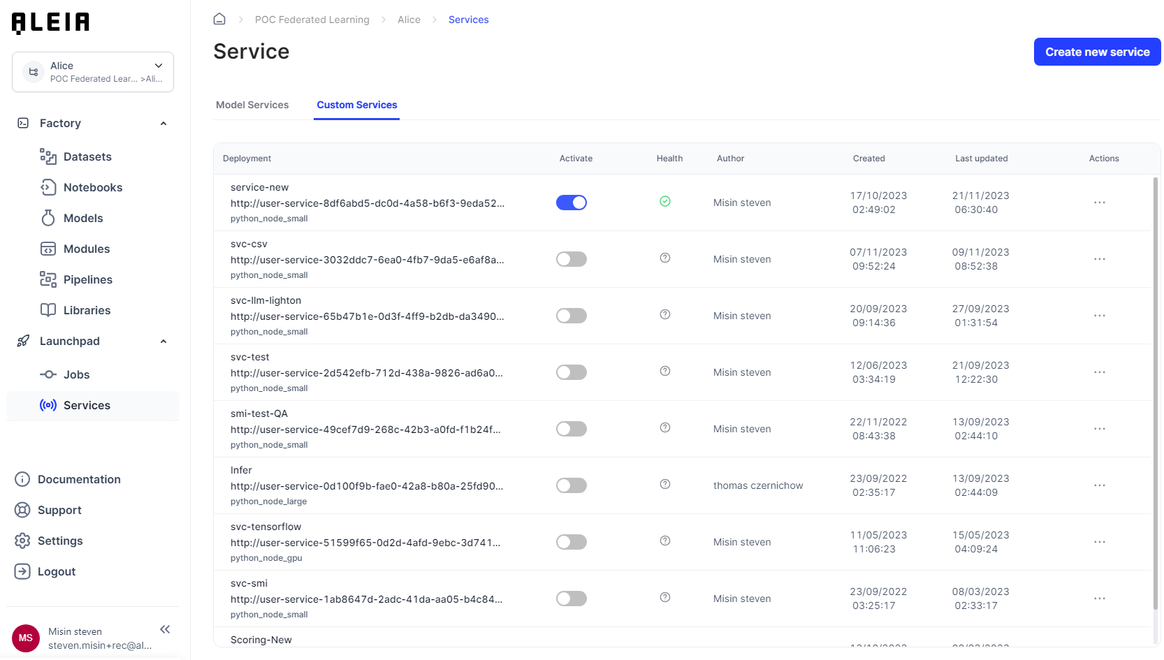Open the Models page
Viewport: 1164px width, 660px height.
83,218
